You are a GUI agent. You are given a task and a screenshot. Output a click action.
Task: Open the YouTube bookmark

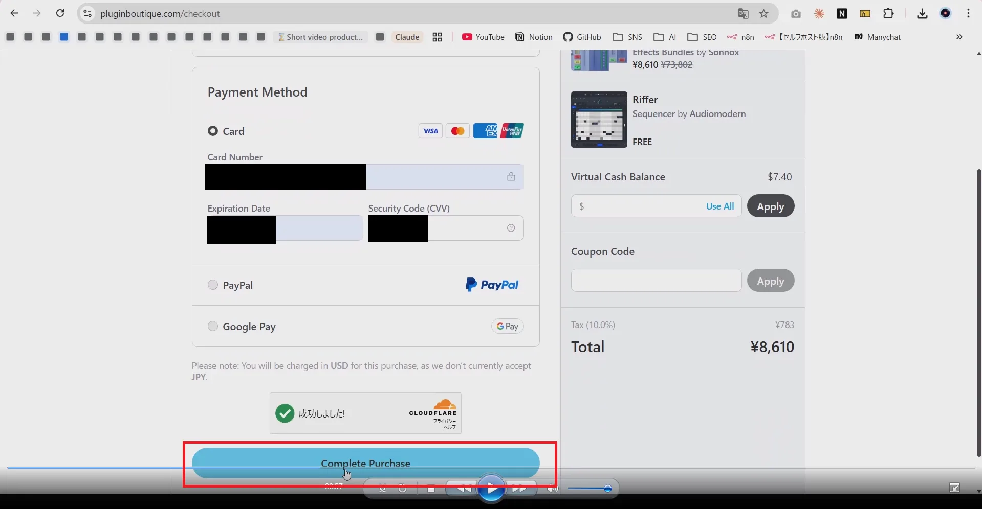pos(483,37)
